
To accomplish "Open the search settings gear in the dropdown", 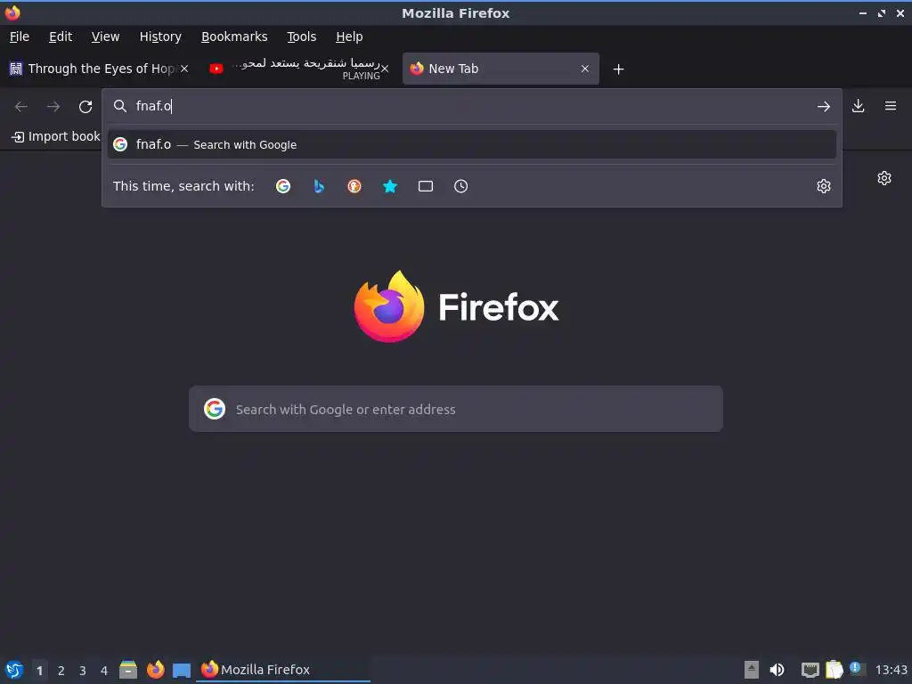I will pyautogui.click(x=824, y=186).
